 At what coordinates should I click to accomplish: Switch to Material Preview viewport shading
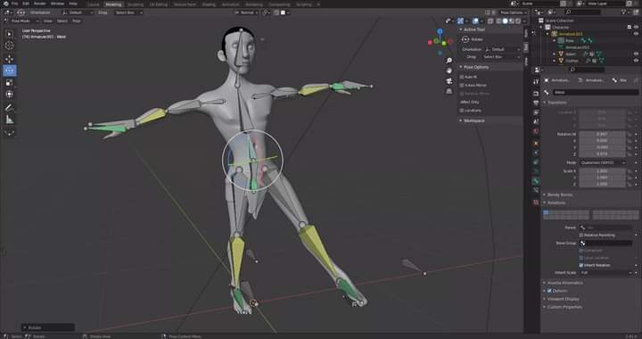(512, 21)
